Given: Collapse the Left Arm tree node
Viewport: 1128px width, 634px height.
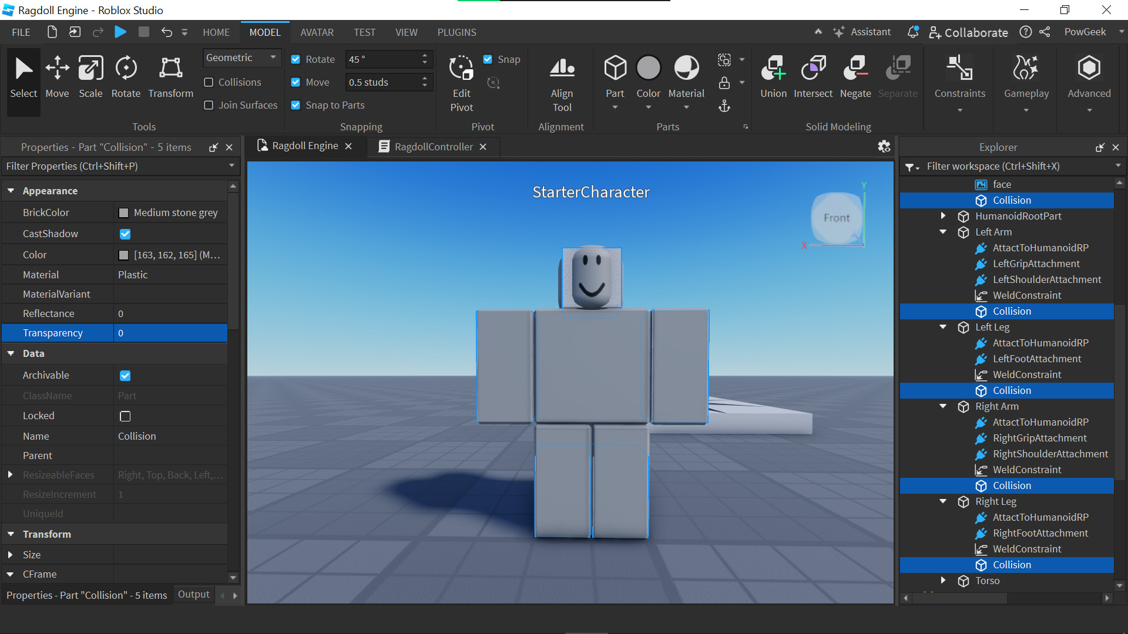Looking at the screenshot, I should (x=943, y=232).
